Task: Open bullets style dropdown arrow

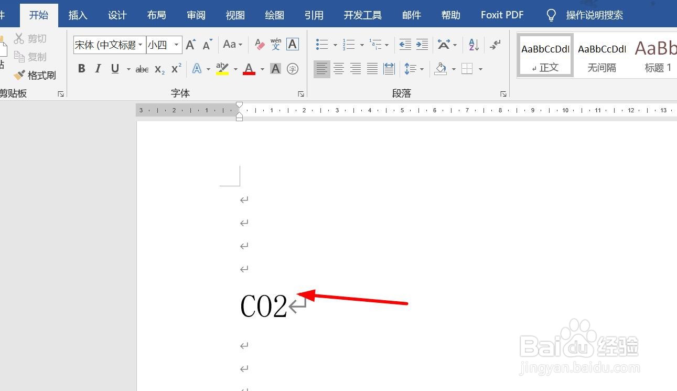Action: 335,45
